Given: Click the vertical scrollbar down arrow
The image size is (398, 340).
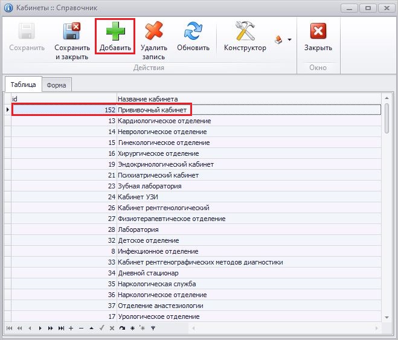Looking at the screenshot, I should tap(387, 316).
